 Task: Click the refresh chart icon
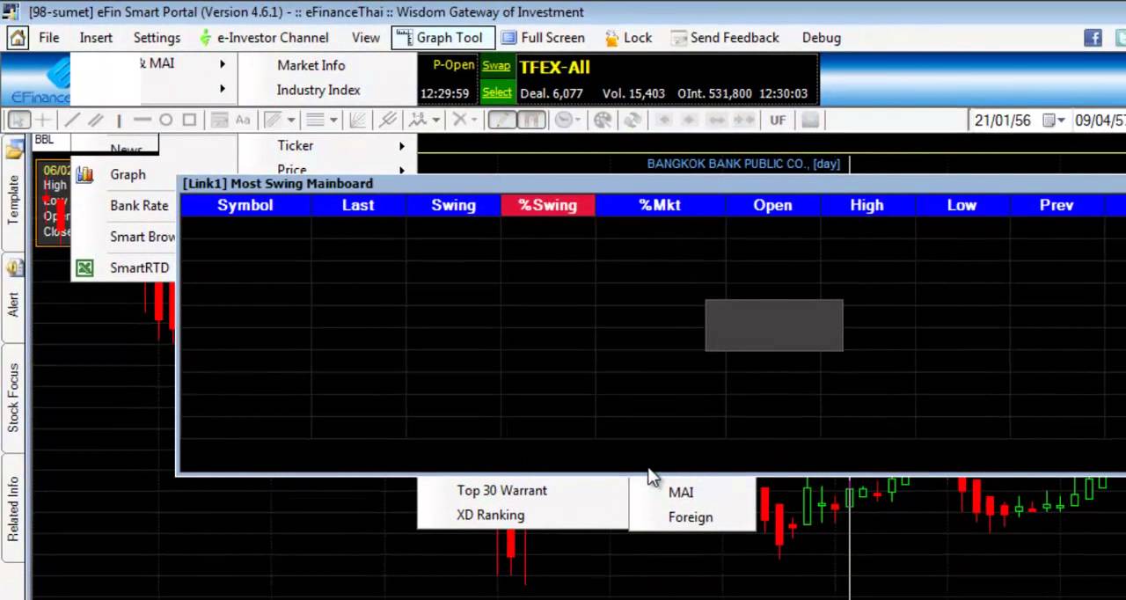point(632,121)
